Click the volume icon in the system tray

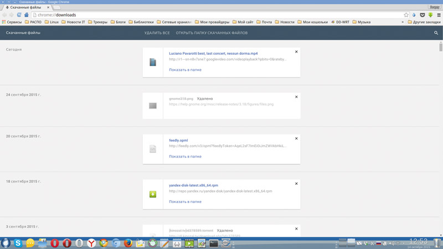392,243
